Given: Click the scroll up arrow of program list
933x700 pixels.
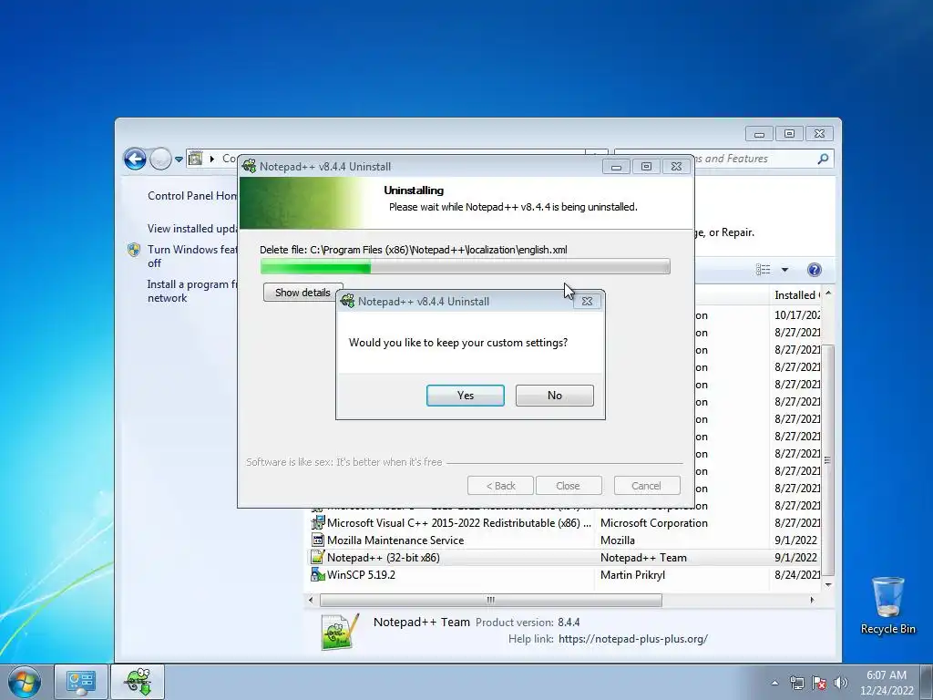Looking at the screenshot, I should 827,293.
